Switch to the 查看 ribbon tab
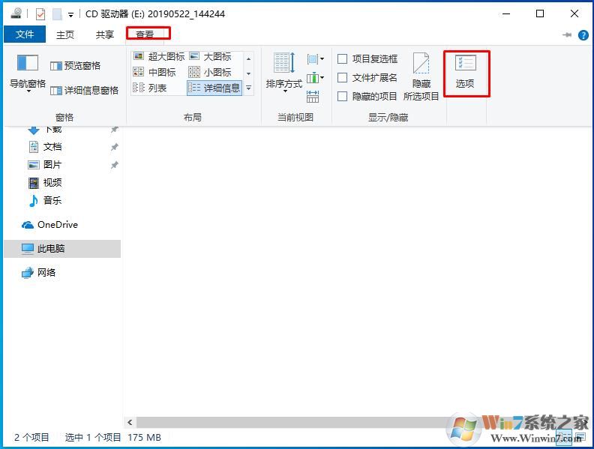 click(145, 34)
